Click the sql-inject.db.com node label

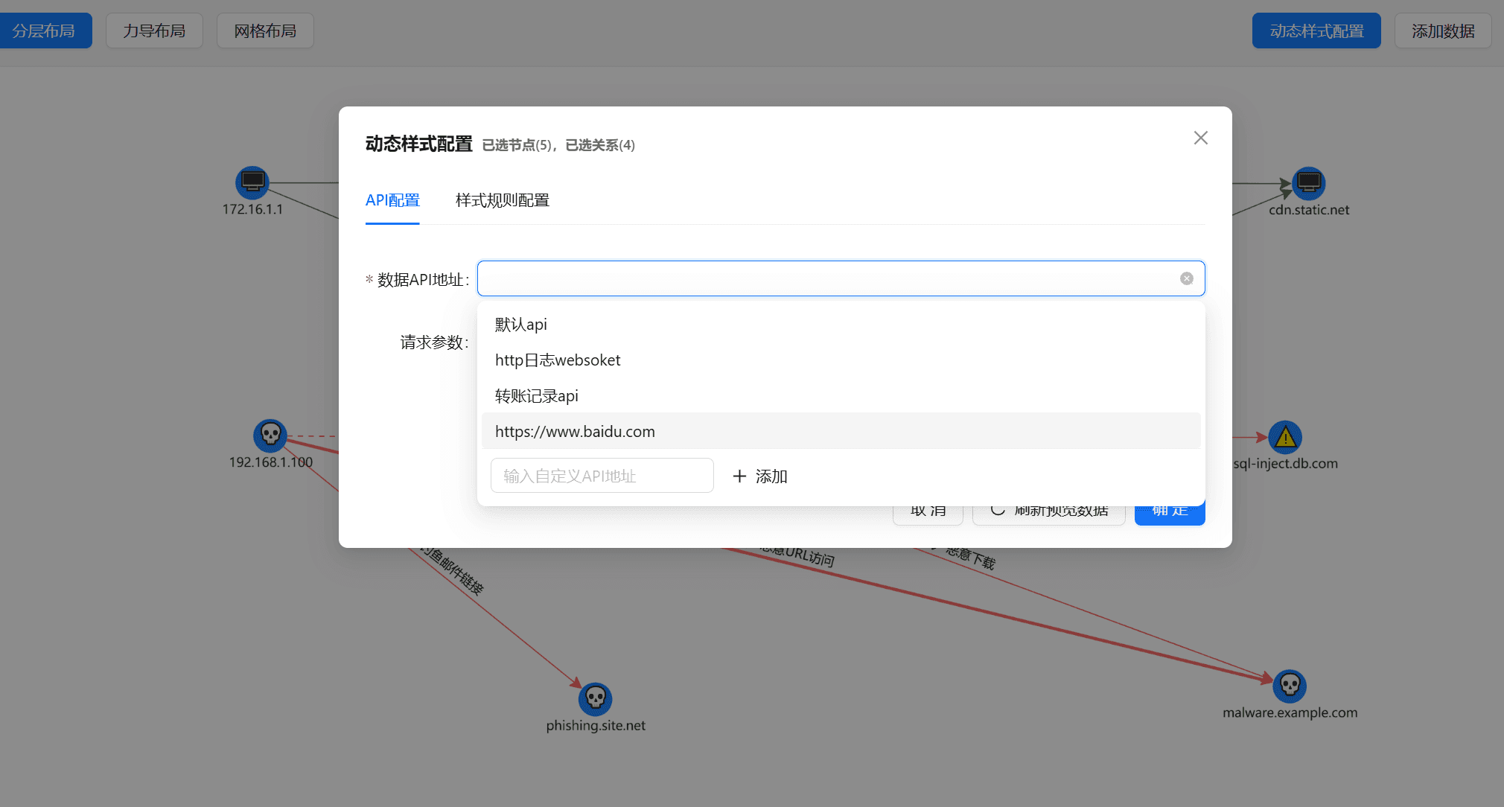1285,464
